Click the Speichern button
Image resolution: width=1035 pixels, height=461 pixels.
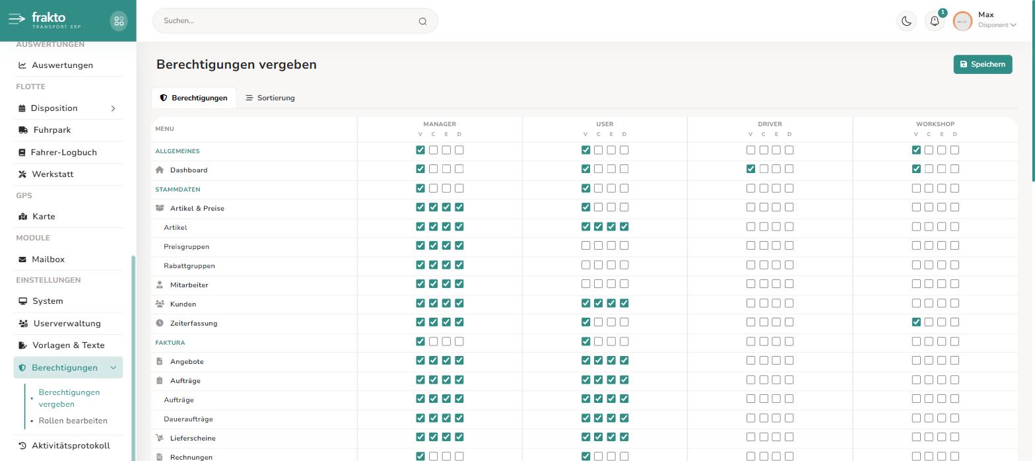coord(983,64)
